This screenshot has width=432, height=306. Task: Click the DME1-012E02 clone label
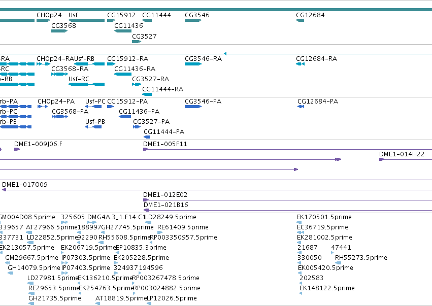click(x=165, y=195)
